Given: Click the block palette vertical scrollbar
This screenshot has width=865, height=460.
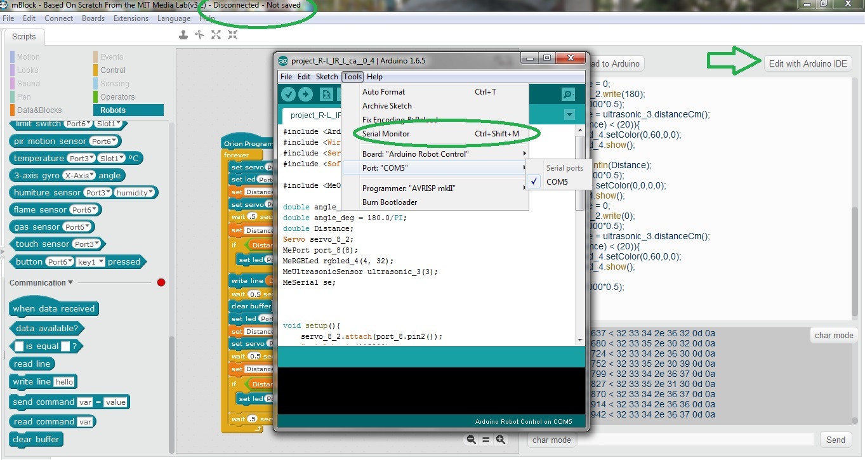Looking at the screenshot, I should tap(171, 393).
